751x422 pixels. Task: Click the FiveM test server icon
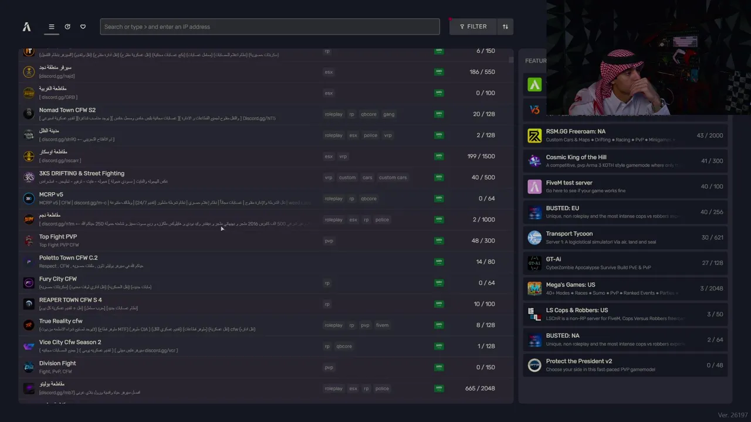point(535,186)
